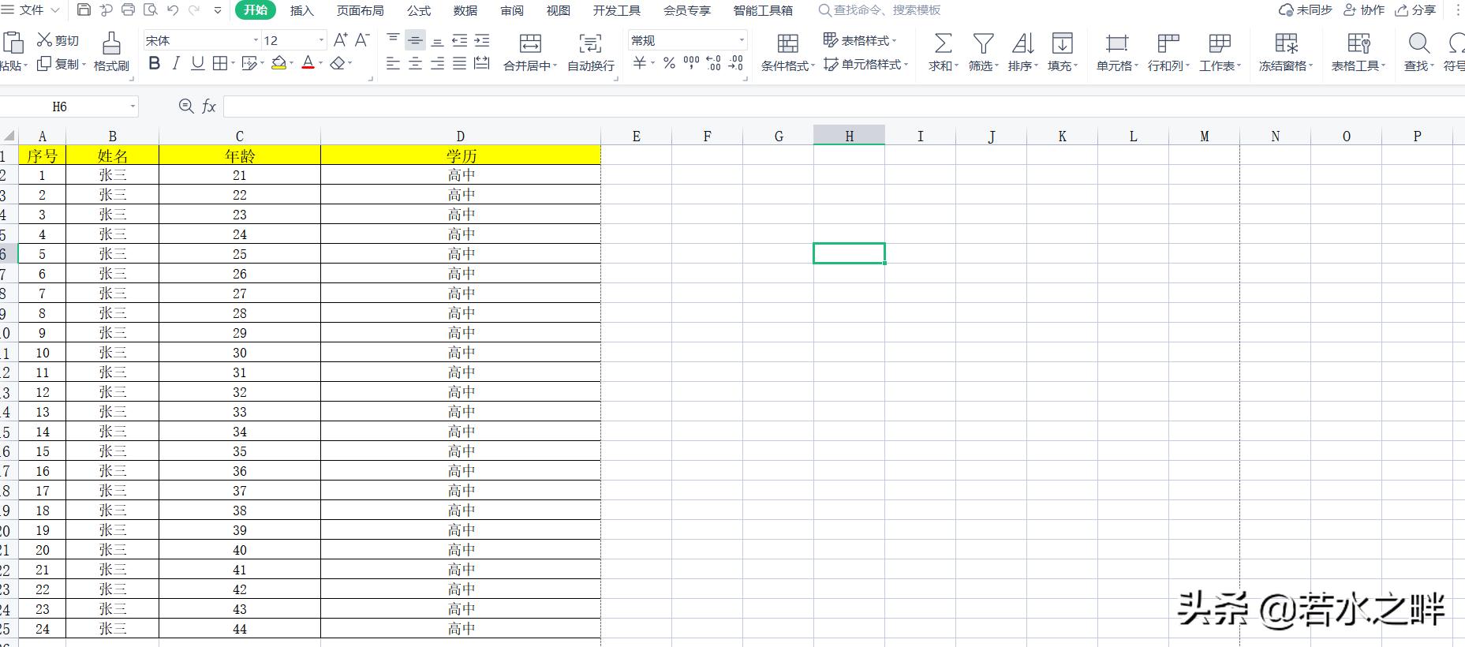Click the Collaborate (协作) button
The width and height of the screenshot is (1465, 647).
[x=1364, y=10]
